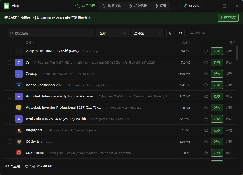Click 卸载 for CCXProcess
243x175 pixels.
229,153
